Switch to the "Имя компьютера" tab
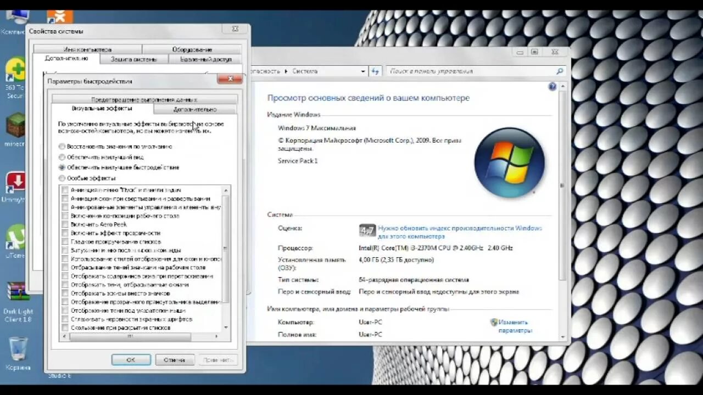Image resolution: width=703 pixels, height=395 pixels. pos(87,49)
